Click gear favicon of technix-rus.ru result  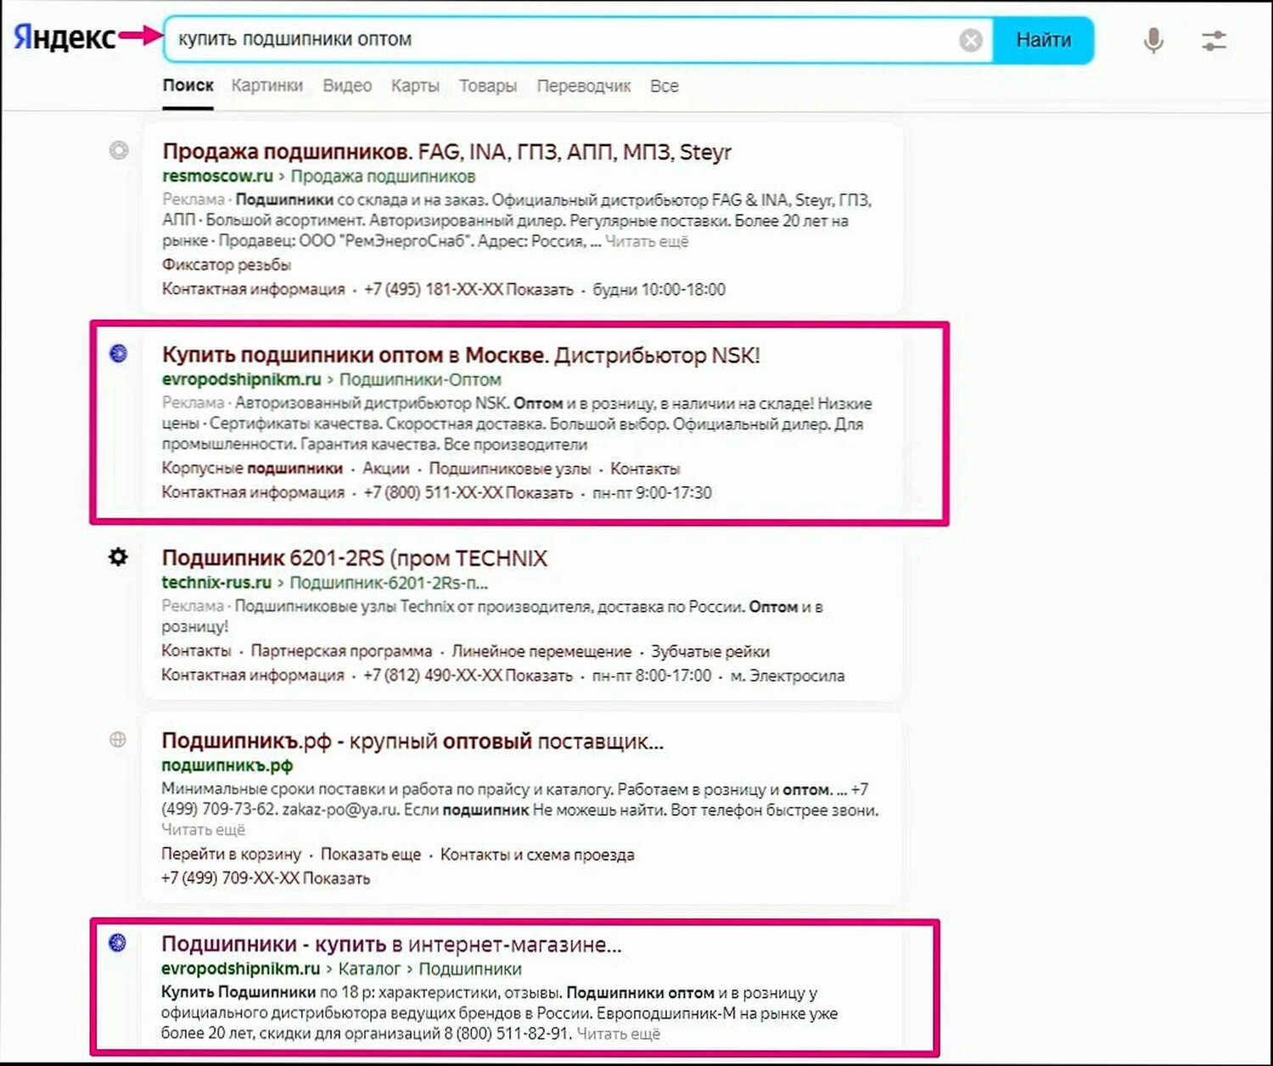[118, 557]
